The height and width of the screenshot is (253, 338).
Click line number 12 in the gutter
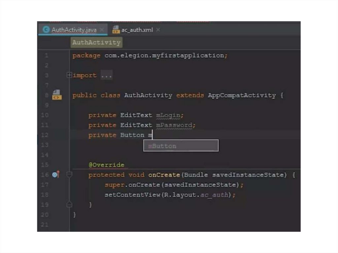pyautogui.click(x=45, y=135)
